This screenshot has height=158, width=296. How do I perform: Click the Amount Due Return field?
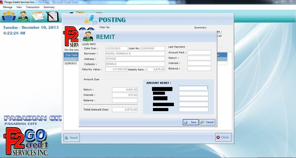click(x=125, y=89)
